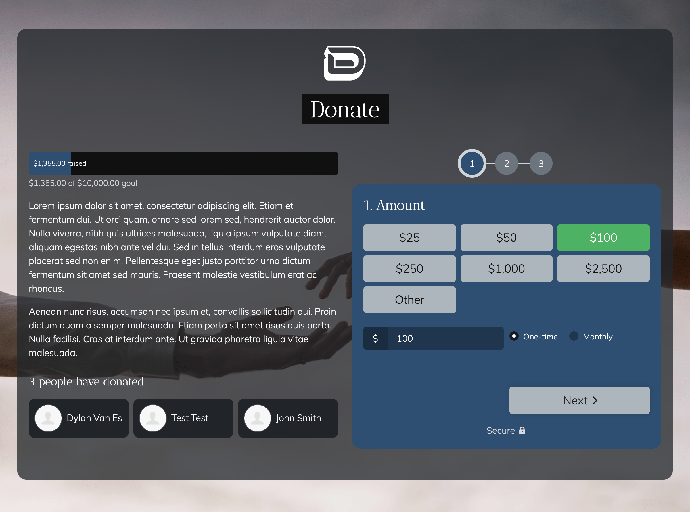
Task: Select the $2,500 donation amount button
Action: (x=603, y=268)
